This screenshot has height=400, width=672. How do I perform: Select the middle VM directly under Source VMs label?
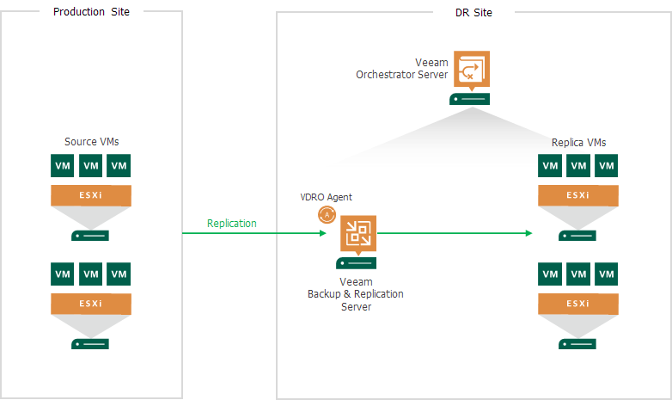click(91, 166)
